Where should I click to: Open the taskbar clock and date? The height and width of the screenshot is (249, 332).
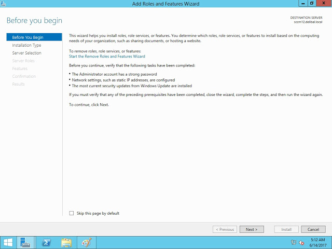pyautogui.click(x=317, y=242)
